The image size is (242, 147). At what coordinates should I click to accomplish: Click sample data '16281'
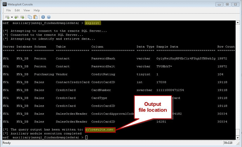161,122
